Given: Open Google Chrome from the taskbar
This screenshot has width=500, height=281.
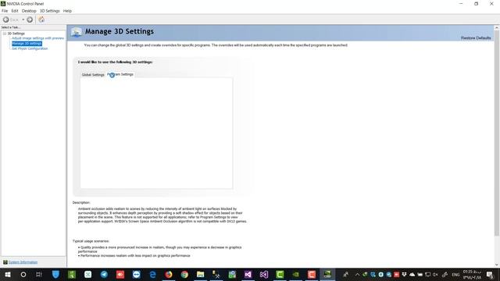Looking at the screenshot, I should pos(184,274).
